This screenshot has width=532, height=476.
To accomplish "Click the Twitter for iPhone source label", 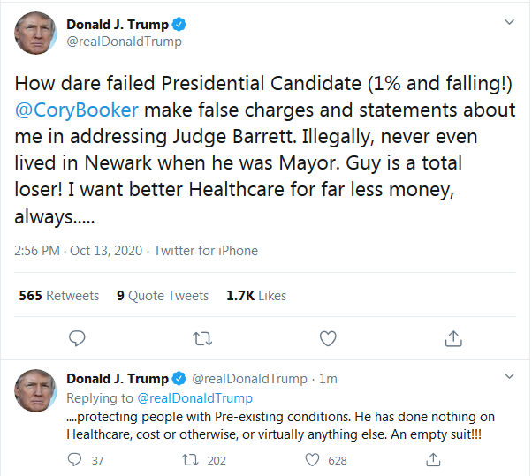I will [206, 251].
